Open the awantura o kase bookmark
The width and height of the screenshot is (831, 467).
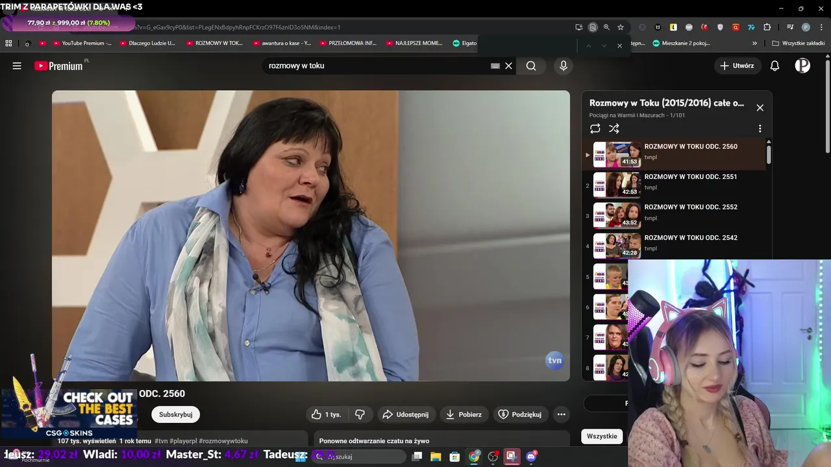point(282,43)
